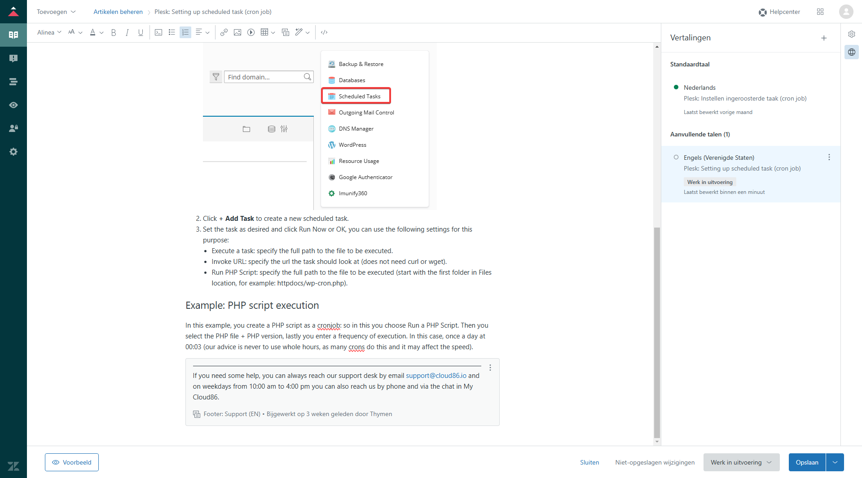Open the Toevoegen dropdown menu
The width and height of the screenshot is (862, 478).
tap(56, 12)
